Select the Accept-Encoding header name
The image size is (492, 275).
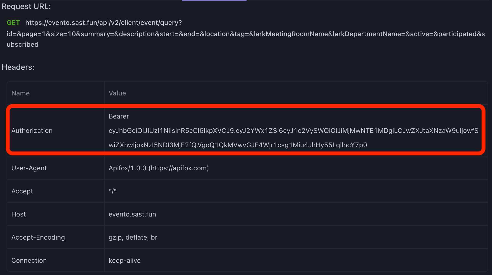pos(38,237)
